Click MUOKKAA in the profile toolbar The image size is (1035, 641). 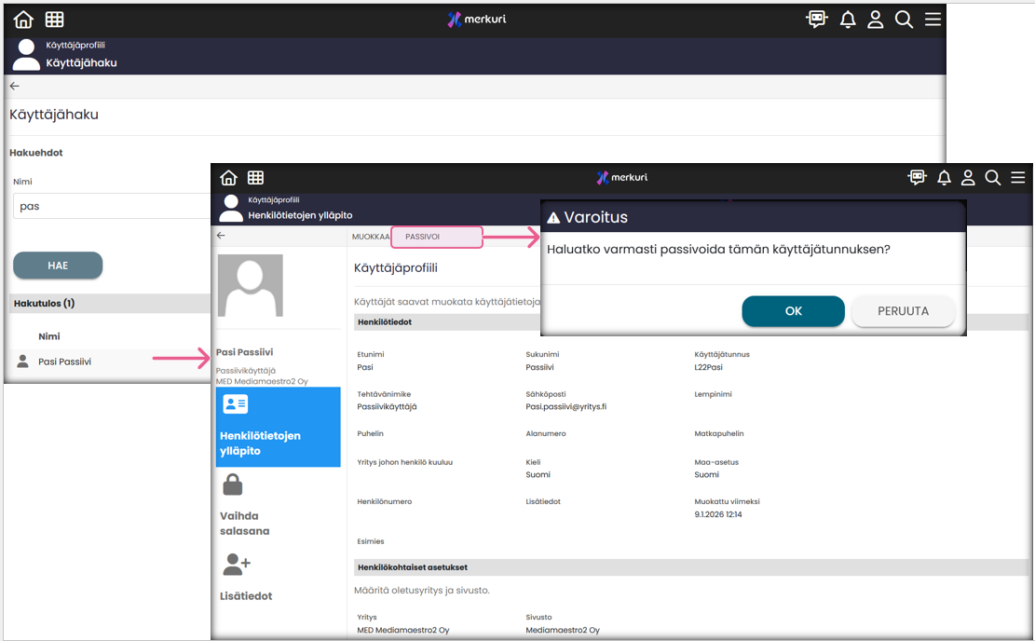tap(371, 237)
